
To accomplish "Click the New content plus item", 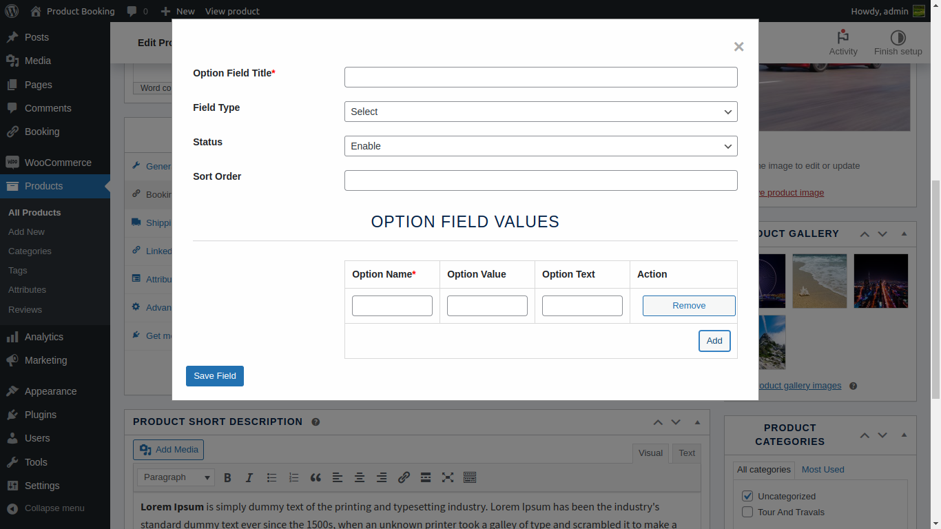I will [x=178, y=11].
